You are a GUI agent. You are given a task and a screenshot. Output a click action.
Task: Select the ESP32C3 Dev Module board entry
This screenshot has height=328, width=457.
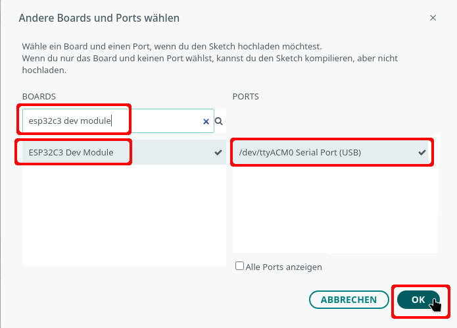tap(71, 152)
